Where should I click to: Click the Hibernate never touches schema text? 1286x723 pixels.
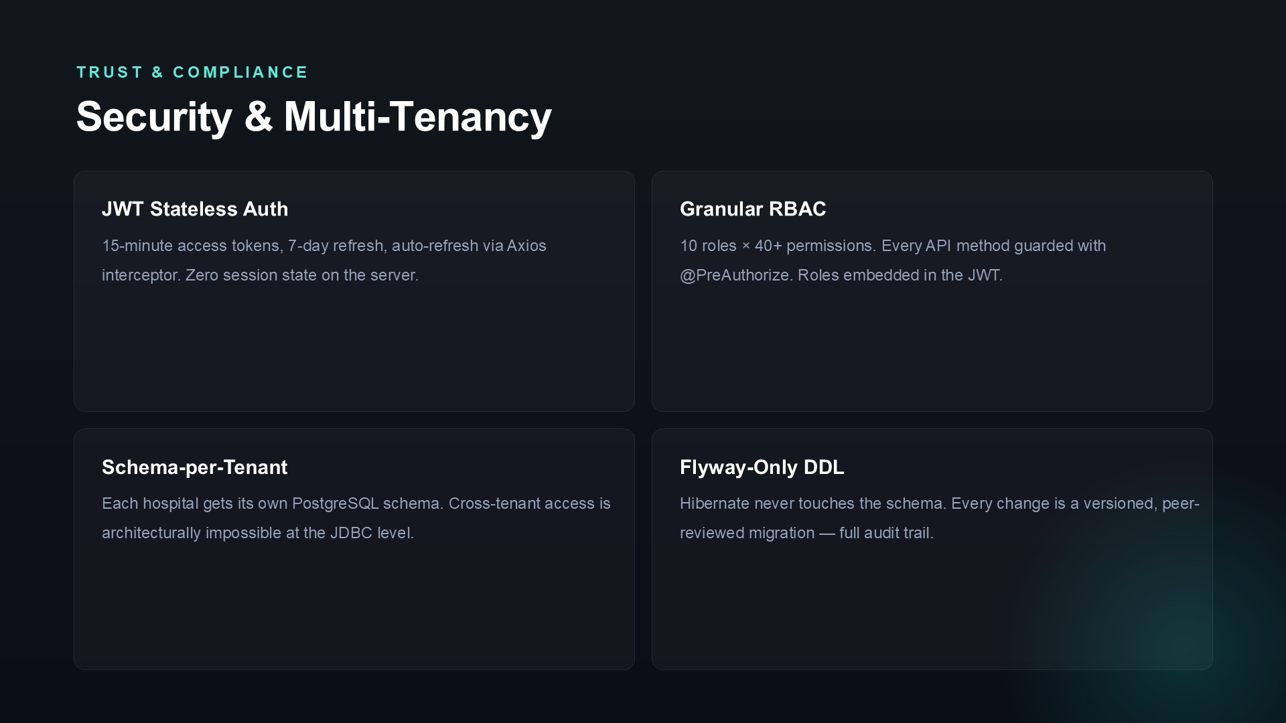click(x=940, y=518)
